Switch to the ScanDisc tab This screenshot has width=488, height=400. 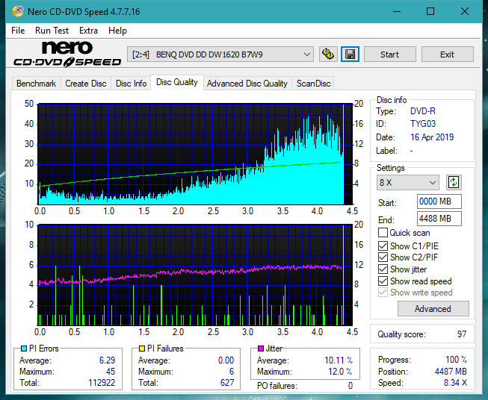tap(313, 84)
